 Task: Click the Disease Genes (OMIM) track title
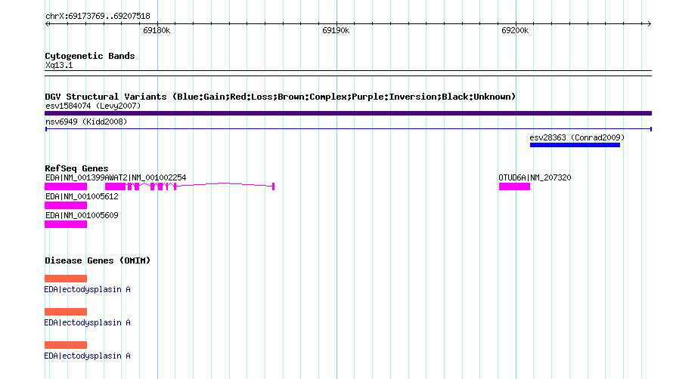click(98, 260)
